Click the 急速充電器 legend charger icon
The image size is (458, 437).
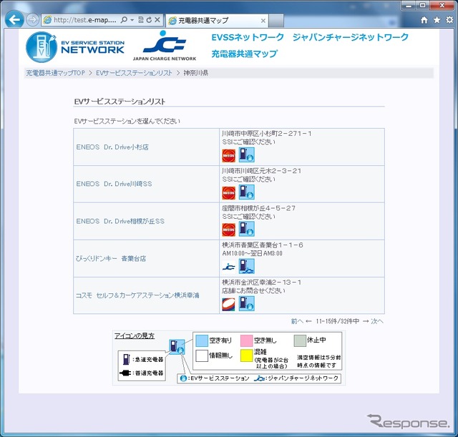(x=126, y=359)
